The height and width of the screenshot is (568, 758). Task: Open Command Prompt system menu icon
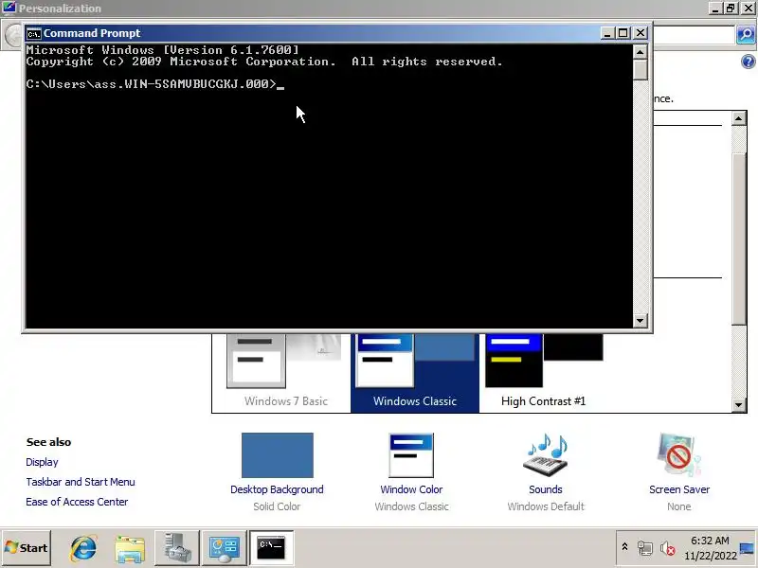(34, 33)
